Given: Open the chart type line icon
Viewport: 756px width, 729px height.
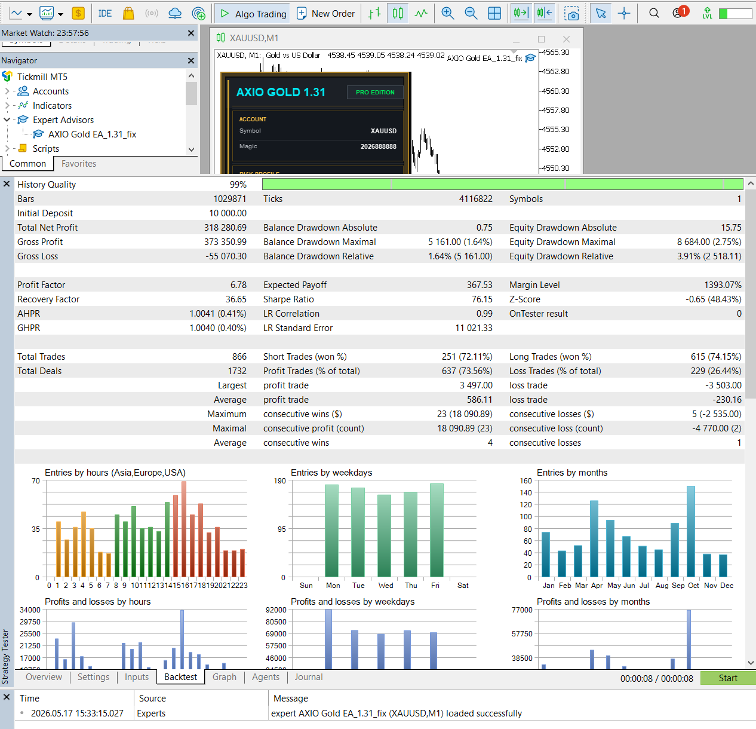Looking at the screenshot, I should 16,13.
